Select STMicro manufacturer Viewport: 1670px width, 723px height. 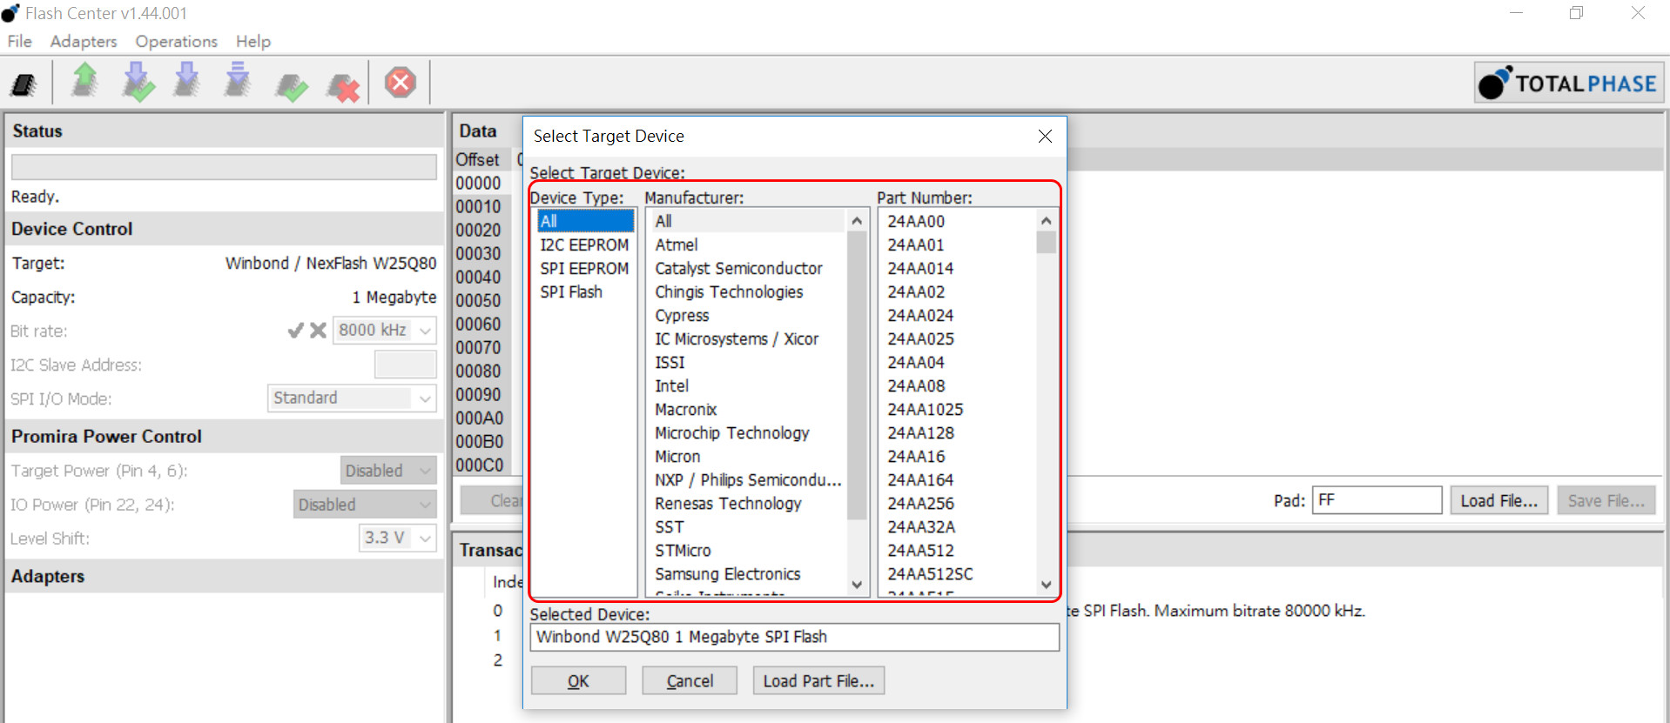pos(683,550)
